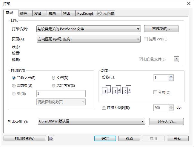Expand the mini preview double-arrow button

tap(51, 138)
